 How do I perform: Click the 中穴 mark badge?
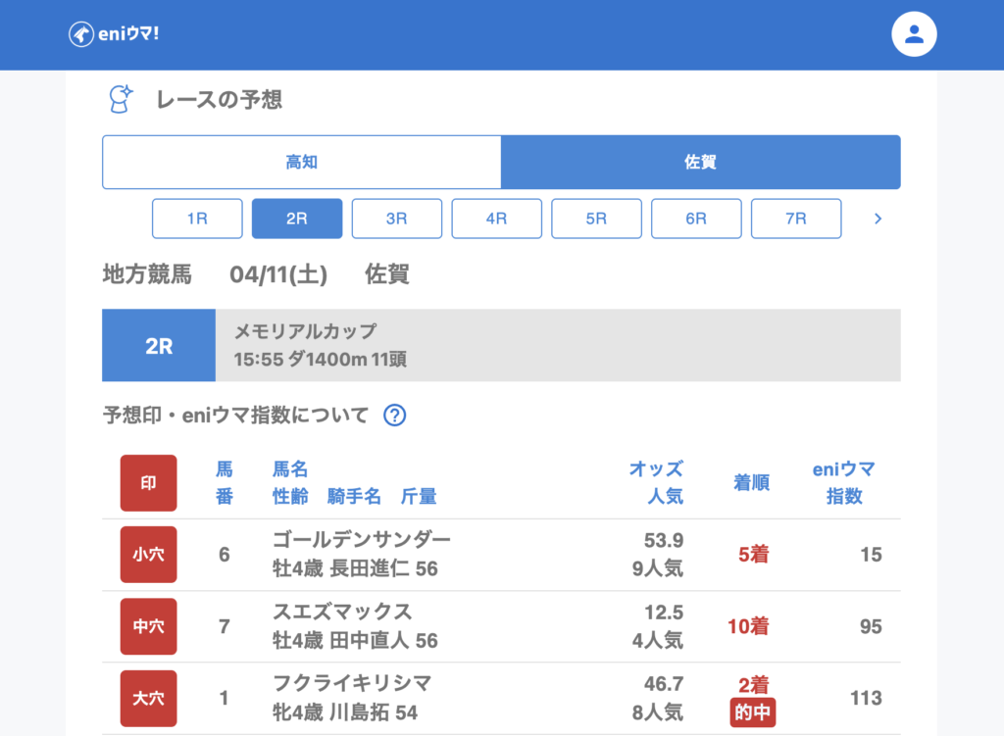pyautogui.click(x=148, y=626)
